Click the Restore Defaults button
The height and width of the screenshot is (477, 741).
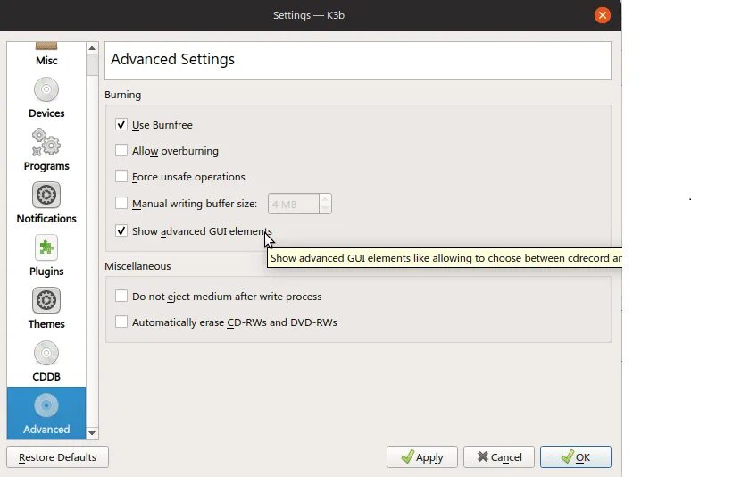pos(58,457)
